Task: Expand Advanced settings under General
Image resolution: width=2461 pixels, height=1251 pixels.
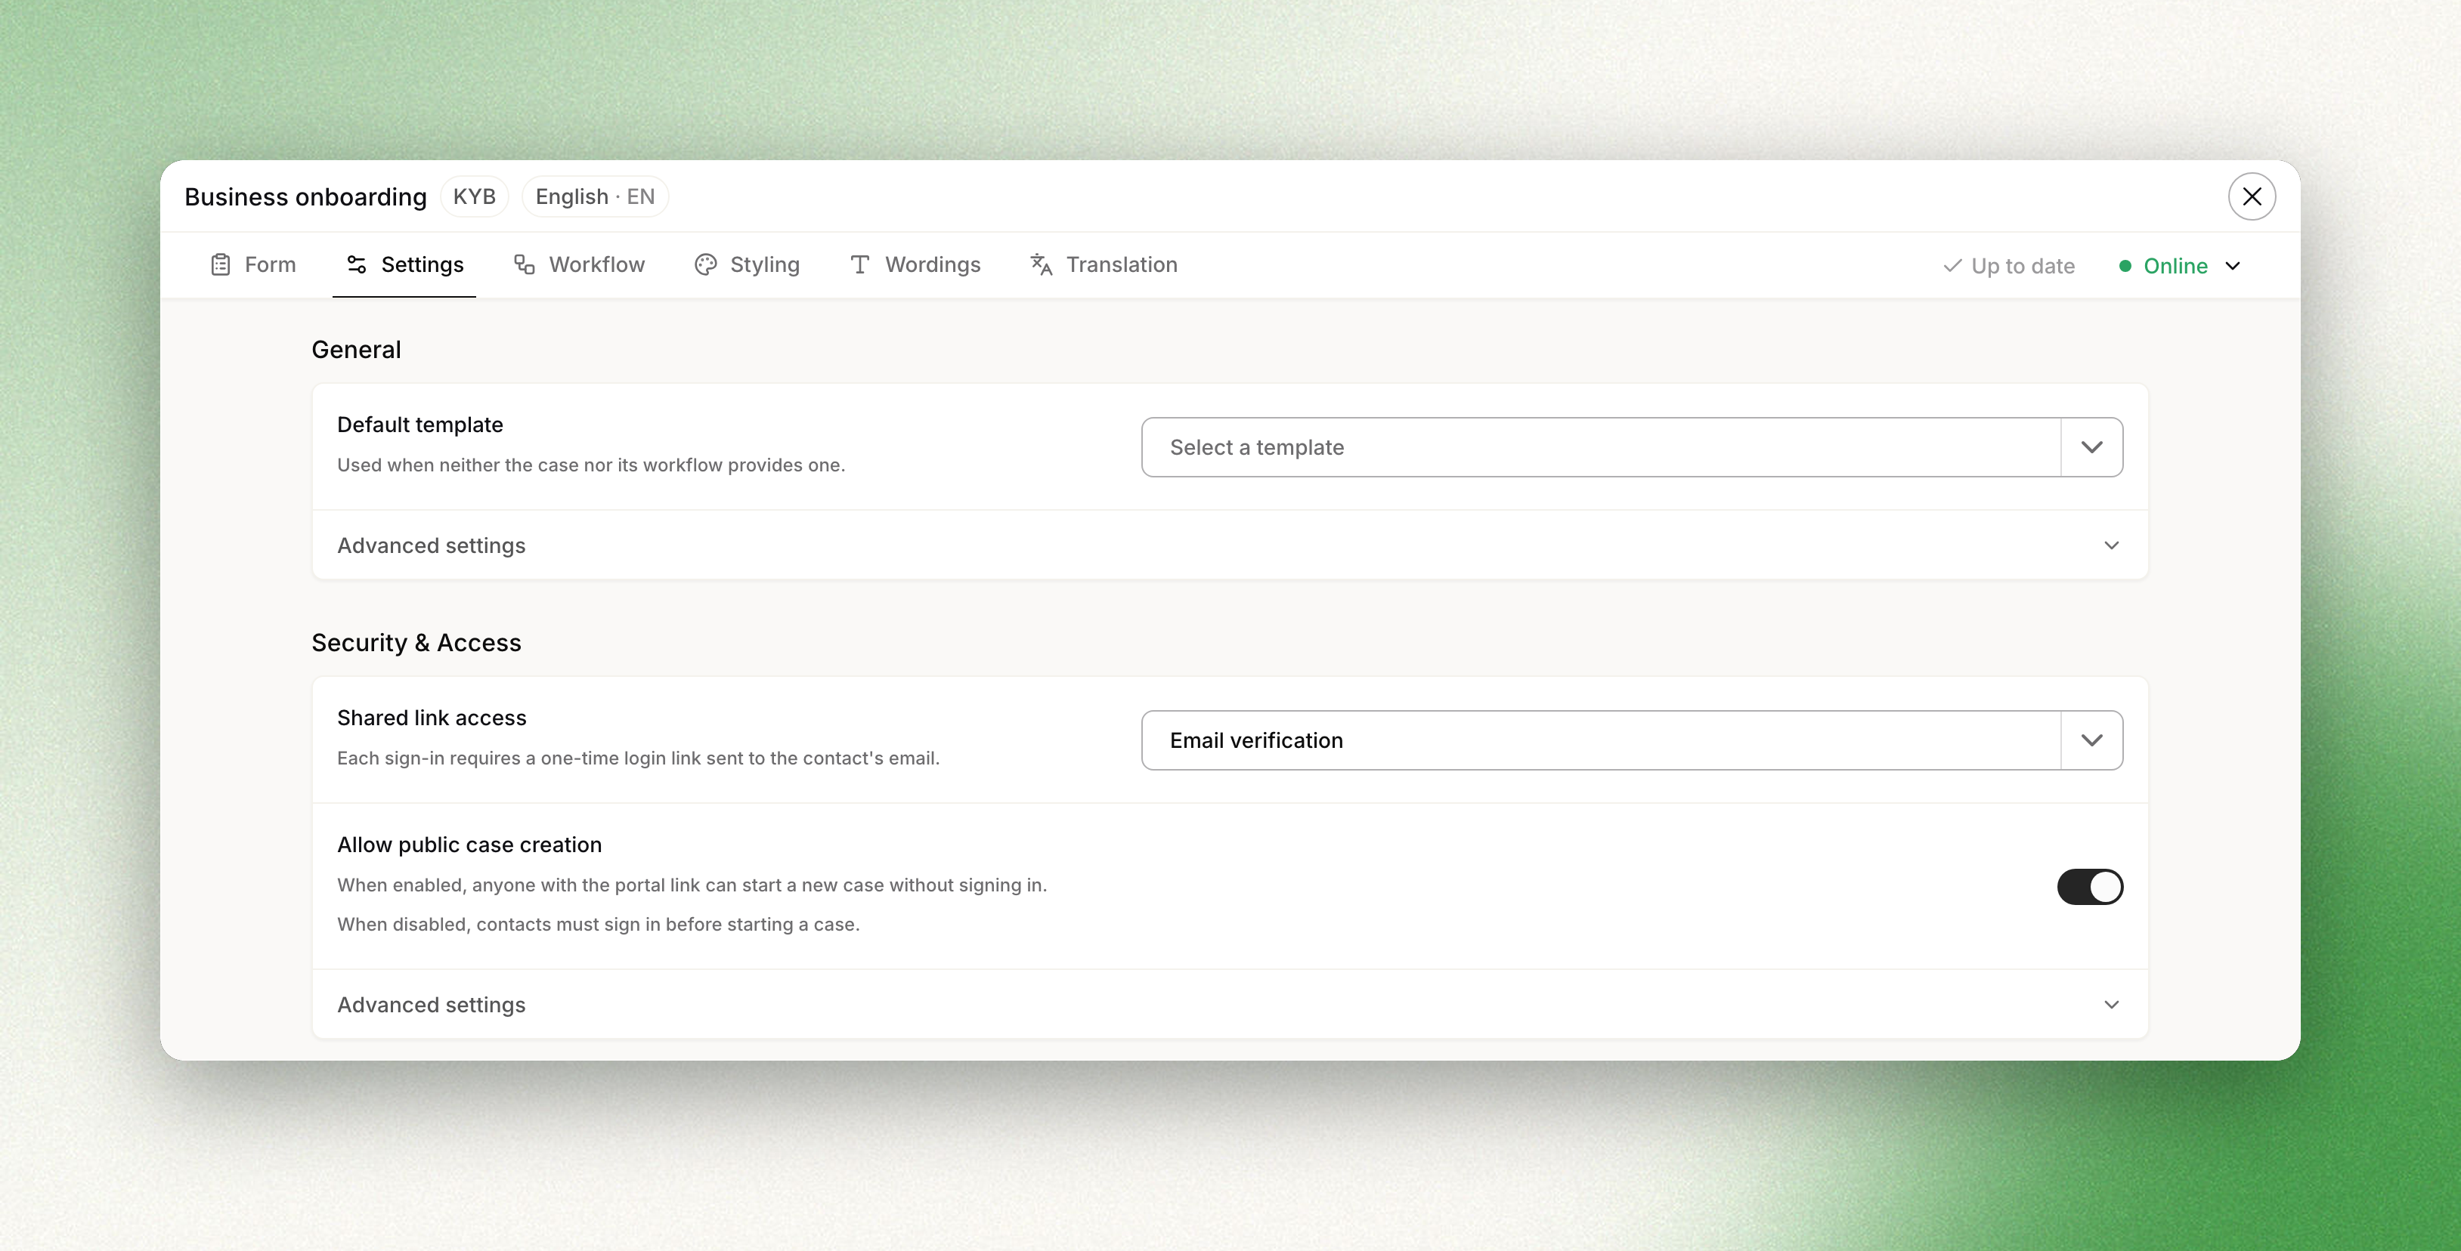Action: click(1230, 545)
